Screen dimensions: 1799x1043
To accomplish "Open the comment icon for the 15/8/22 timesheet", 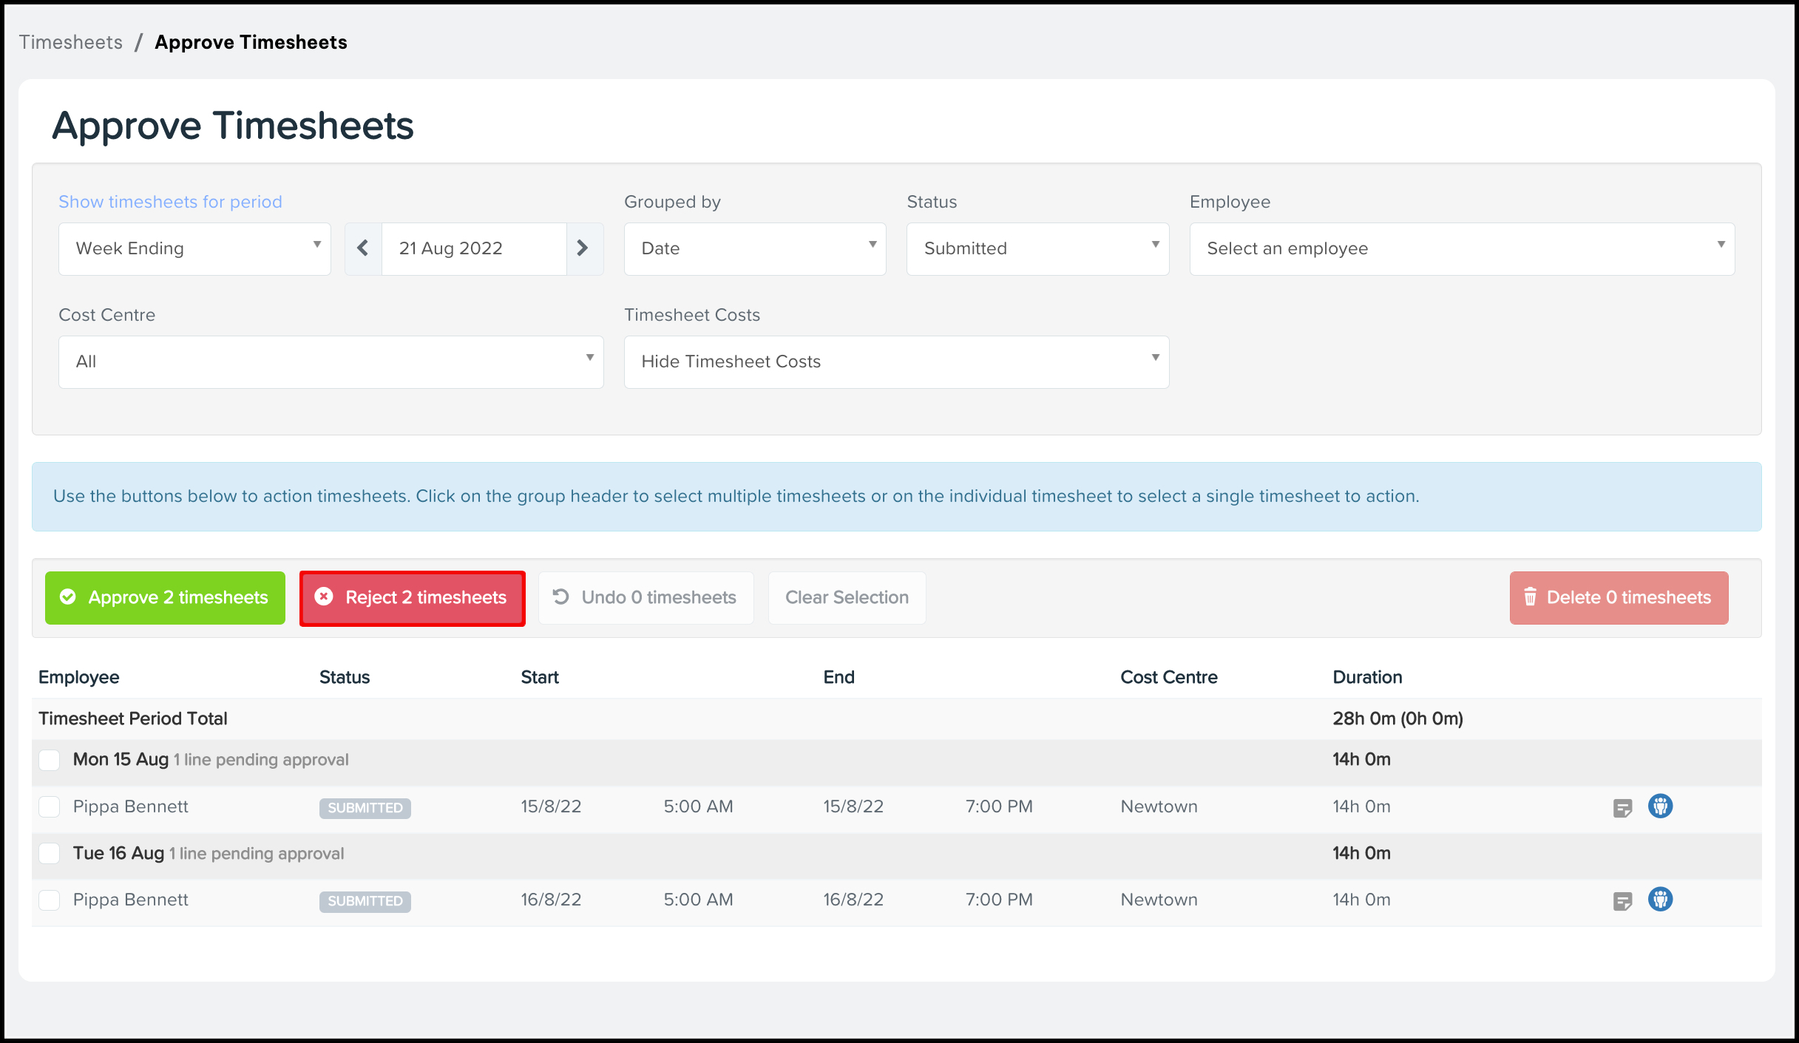I will [1622, 808].
